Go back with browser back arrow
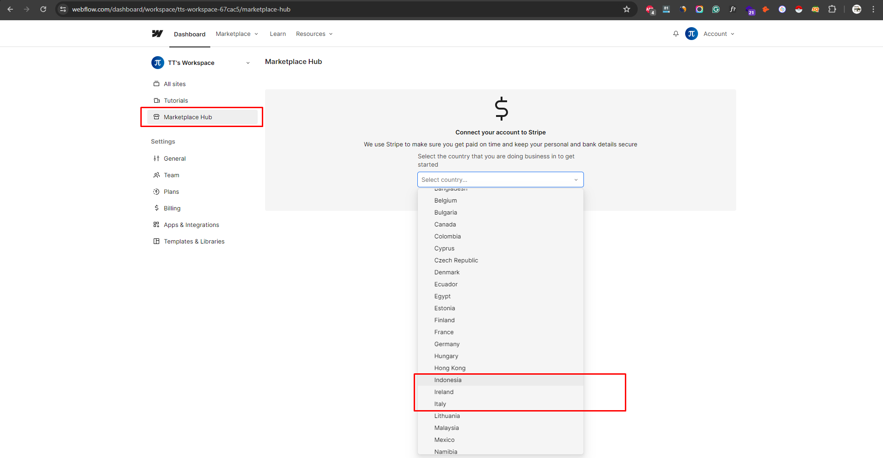This screenshot has width=883, height=458. coord(10,9)
